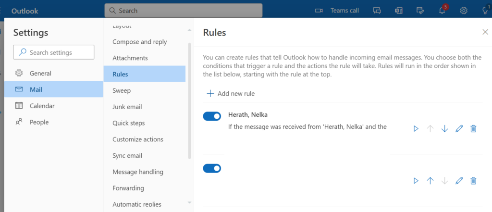Click the plus icon beside Add new rule
Screen dimensions: 492x212
[210, 93]
